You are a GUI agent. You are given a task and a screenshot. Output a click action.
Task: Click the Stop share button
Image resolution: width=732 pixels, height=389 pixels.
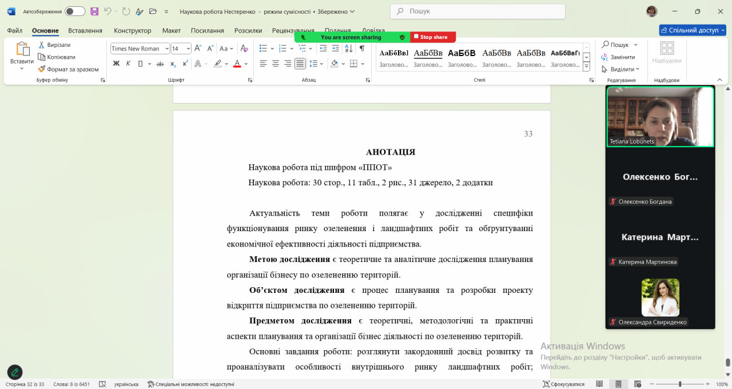point(433,37)
